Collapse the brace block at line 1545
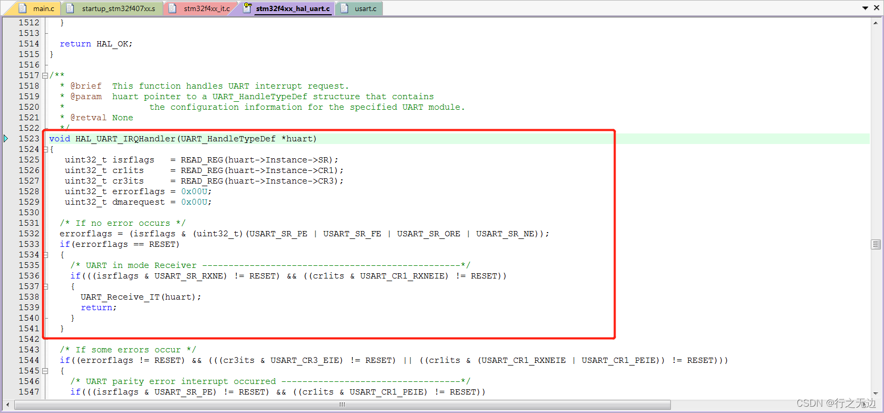The image size is (884, 413). pyautogui.click(x=45, y=371)
